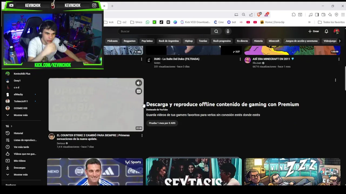Viewport: 346px width, 194px height.
Task: Show next category chips with the right arrow
Action: [x=340, y=41]
